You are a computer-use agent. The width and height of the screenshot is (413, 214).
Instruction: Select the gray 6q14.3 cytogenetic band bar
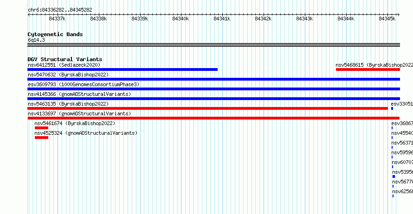click(213, 45)
